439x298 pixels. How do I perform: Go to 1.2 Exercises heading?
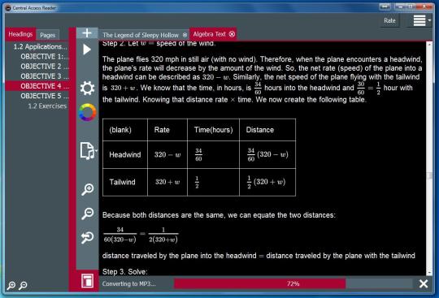click(47, 106)
